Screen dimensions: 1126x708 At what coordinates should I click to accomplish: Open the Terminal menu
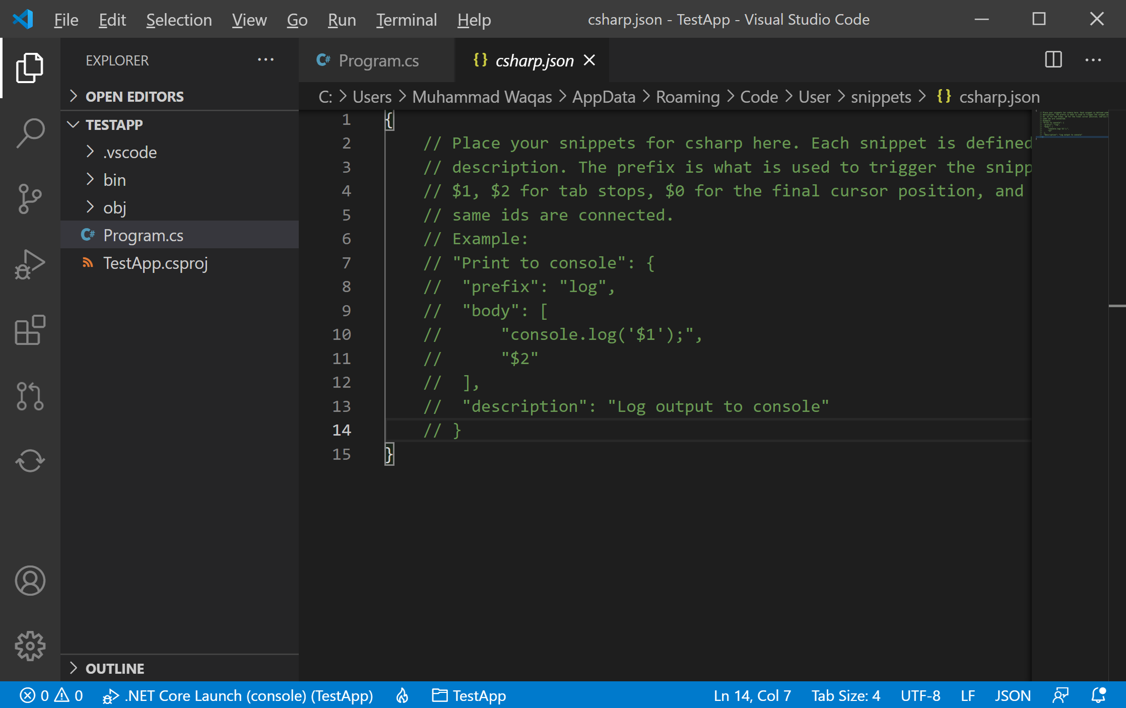coord(406,20)
